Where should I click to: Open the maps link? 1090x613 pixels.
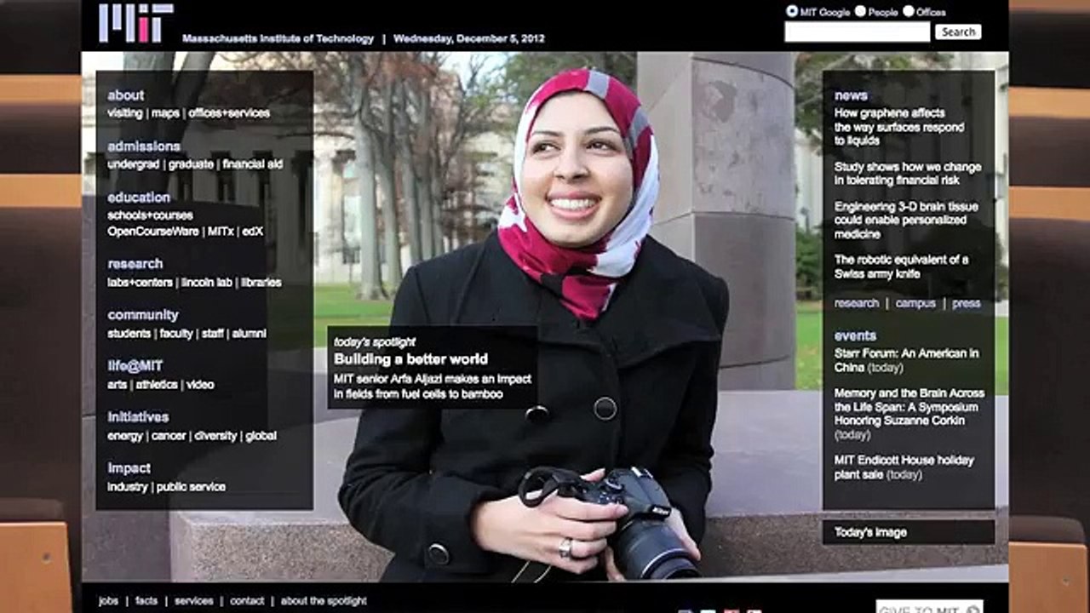[x=166, y=113]
